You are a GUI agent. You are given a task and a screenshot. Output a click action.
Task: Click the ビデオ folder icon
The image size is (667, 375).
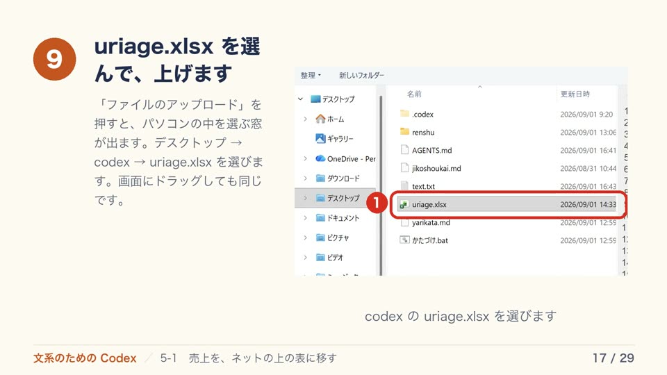320,257
